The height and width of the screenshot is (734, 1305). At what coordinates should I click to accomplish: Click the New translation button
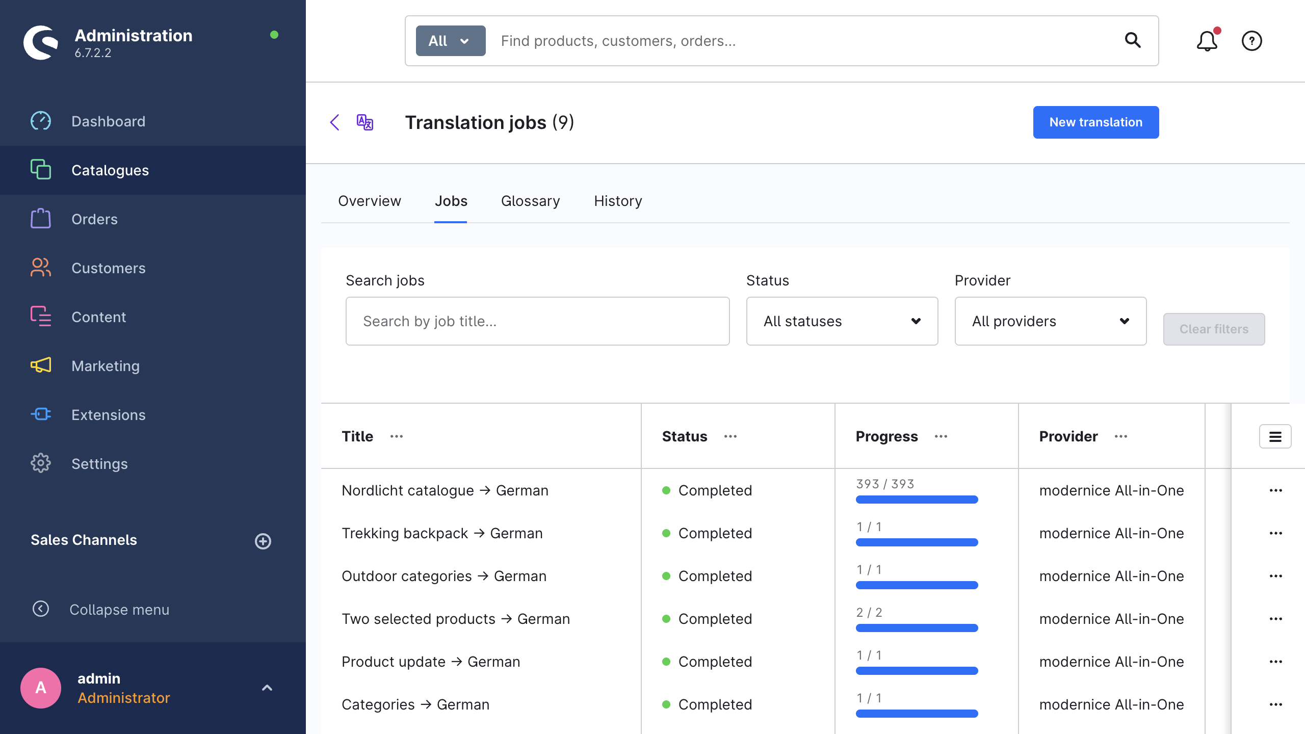1096,122
